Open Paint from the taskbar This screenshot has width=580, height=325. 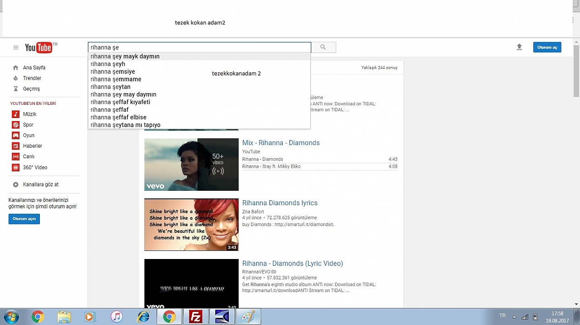248,317
